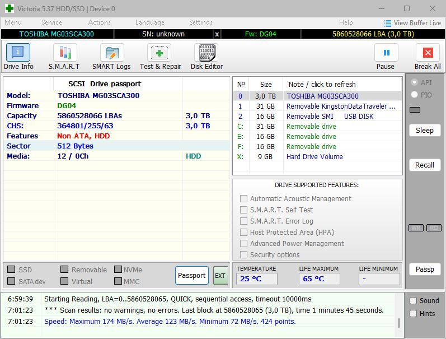Click the CHS value 364801/255/63
This screenshot has height=339, width=446.
pyautogui.click(x=85, y=126)
